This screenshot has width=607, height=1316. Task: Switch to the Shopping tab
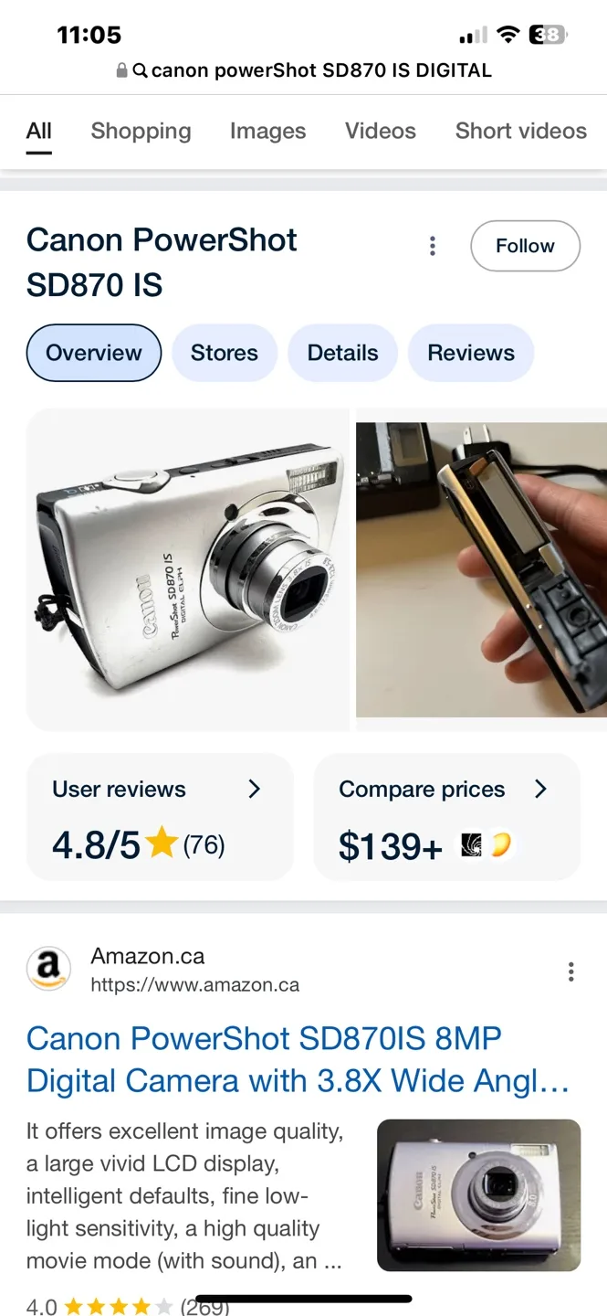pos(141,131)
